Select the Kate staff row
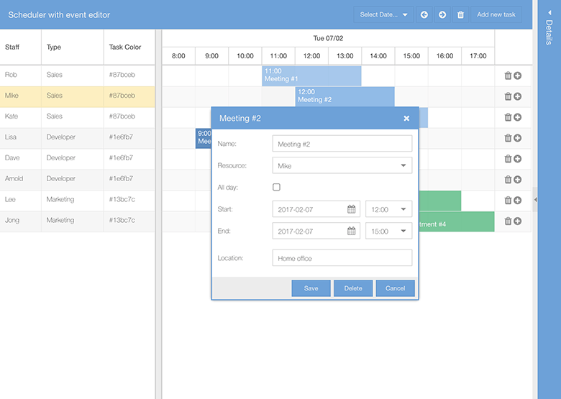The height and width of the screenshot is (399, 561). tap(77, 117)
